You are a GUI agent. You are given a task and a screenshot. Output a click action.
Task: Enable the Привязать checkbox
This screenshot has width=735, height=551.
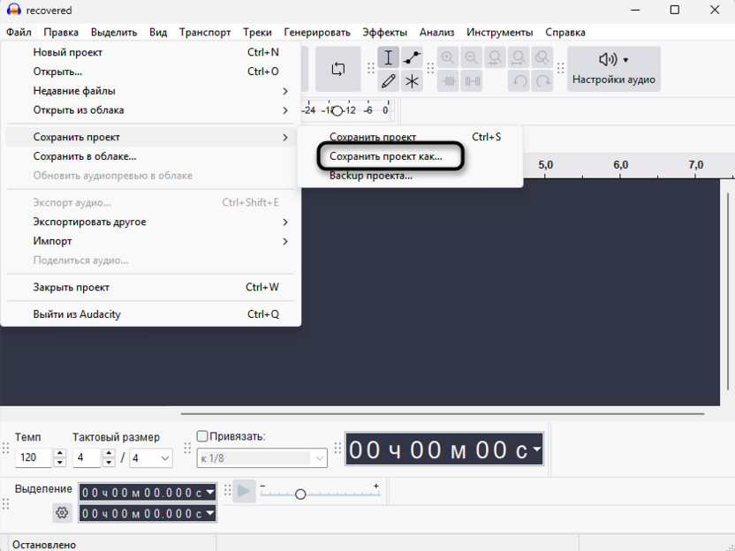201,435
